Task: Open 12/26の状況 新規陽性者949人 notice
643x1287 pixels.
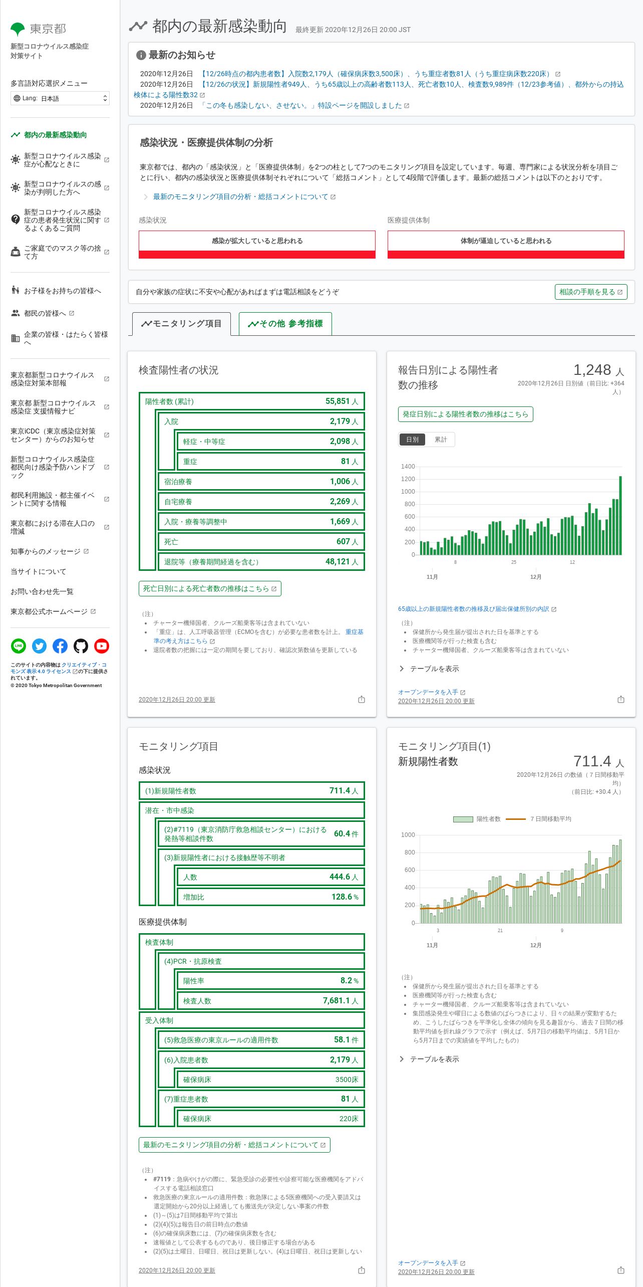Action: [379, 90]
